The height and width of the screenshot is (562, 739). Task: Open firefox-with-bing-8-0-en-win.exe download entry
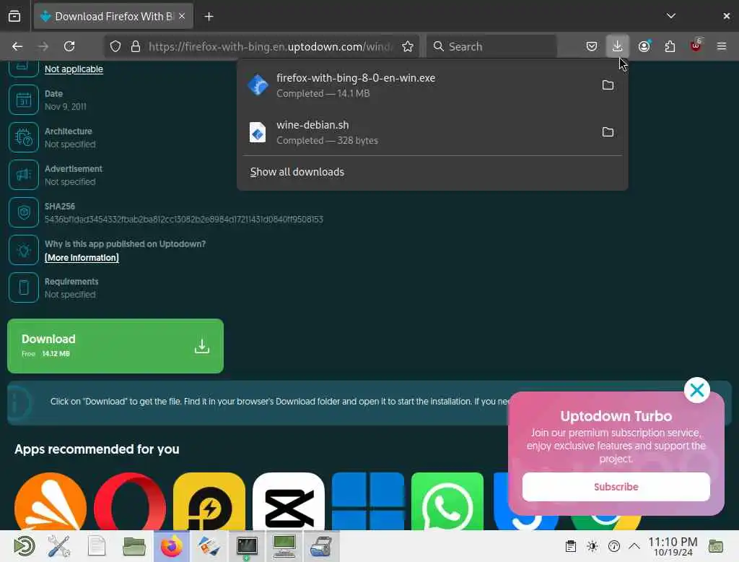419,85
